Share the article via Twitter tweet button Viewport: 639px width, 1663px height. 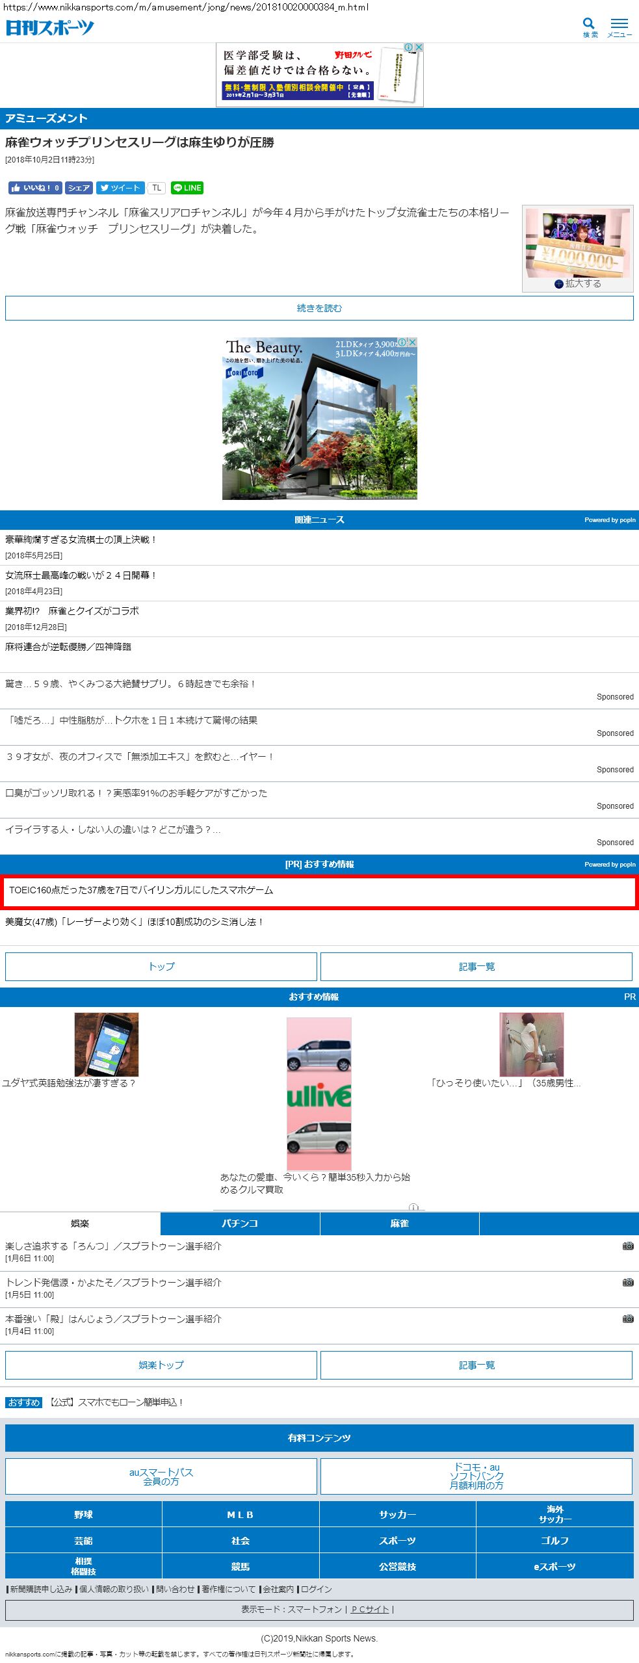tap(120, 188)
